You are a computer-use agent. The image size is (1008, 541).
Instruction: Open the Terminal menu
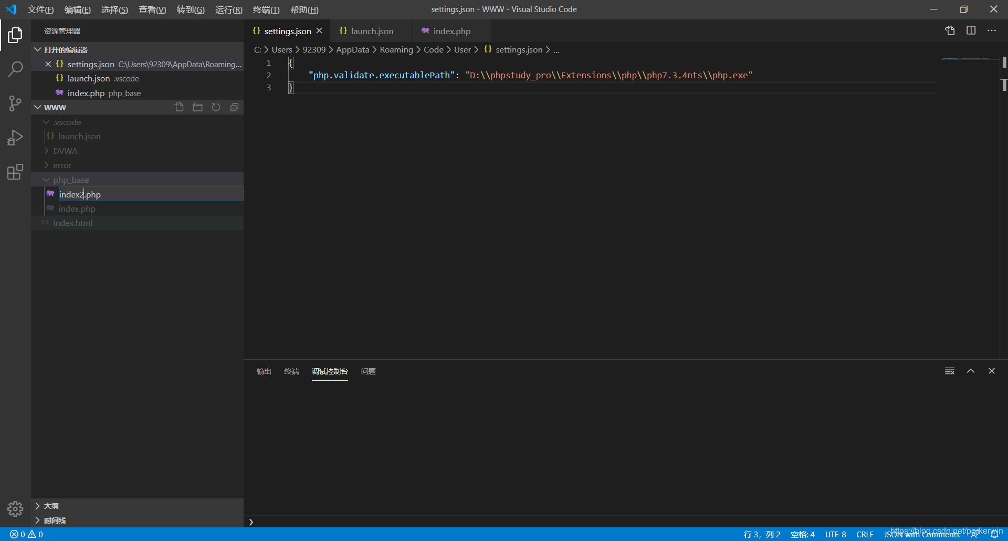266,9
